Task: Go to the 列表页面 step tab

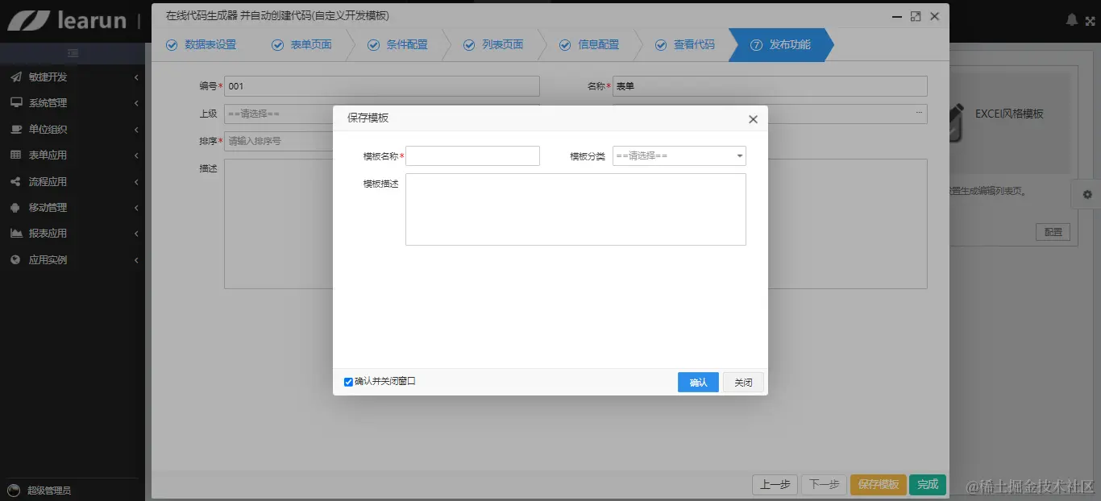Action: tap(493, 44)
